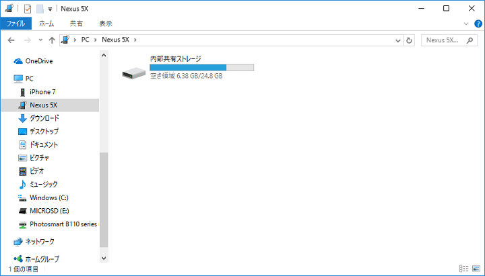
Task: Click the Forward navigation arrow
Action: coord(28,40)
